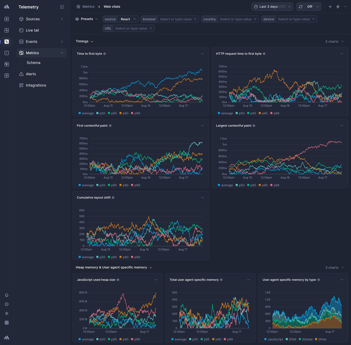The width and height of the screenshot is (351, 345).
Task: Click the command key icon in rail
Action: (7, 323)
